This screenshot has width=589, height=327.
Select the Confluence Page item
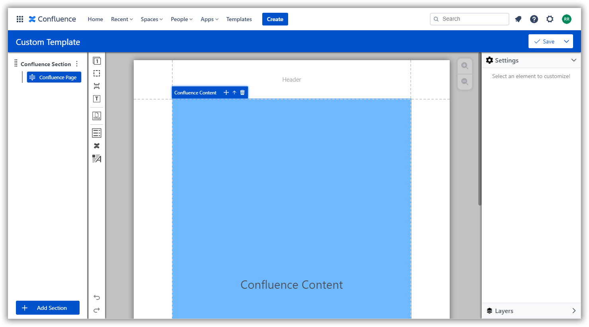[x=54, y=77]
